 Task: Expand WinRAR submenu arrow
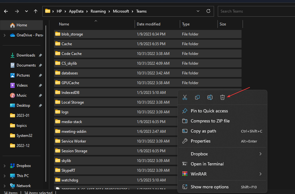(260, 174)
